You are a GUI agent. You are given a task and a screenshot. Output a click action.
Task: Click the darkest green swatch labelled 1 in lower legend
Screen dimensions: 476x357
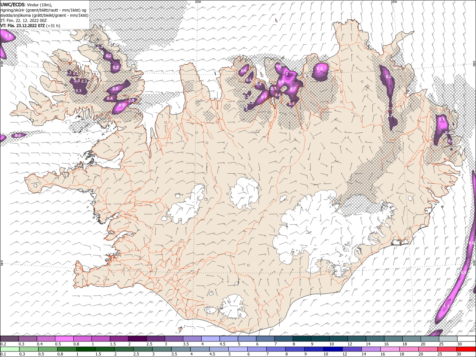click(86, 349)
